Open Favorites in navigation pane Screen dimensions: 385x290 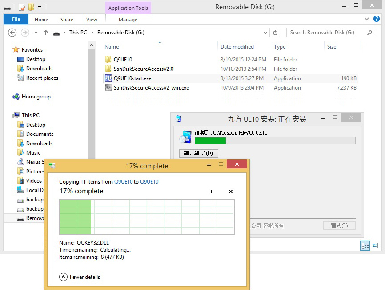(32, 50)
